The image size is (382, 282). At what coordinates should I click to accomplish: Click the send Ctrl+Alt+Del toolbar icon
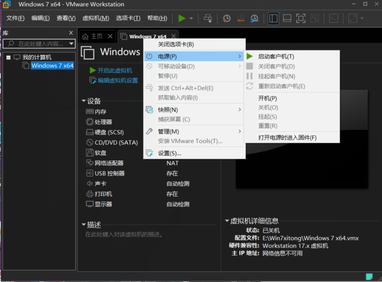point(208,18)
